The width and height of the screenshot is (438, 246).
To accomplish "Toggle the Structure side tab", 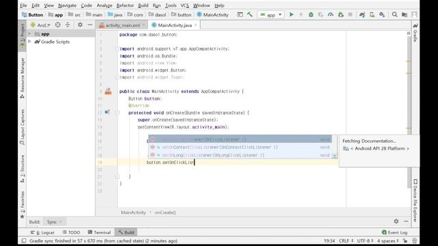I will (x=23, y=169).
